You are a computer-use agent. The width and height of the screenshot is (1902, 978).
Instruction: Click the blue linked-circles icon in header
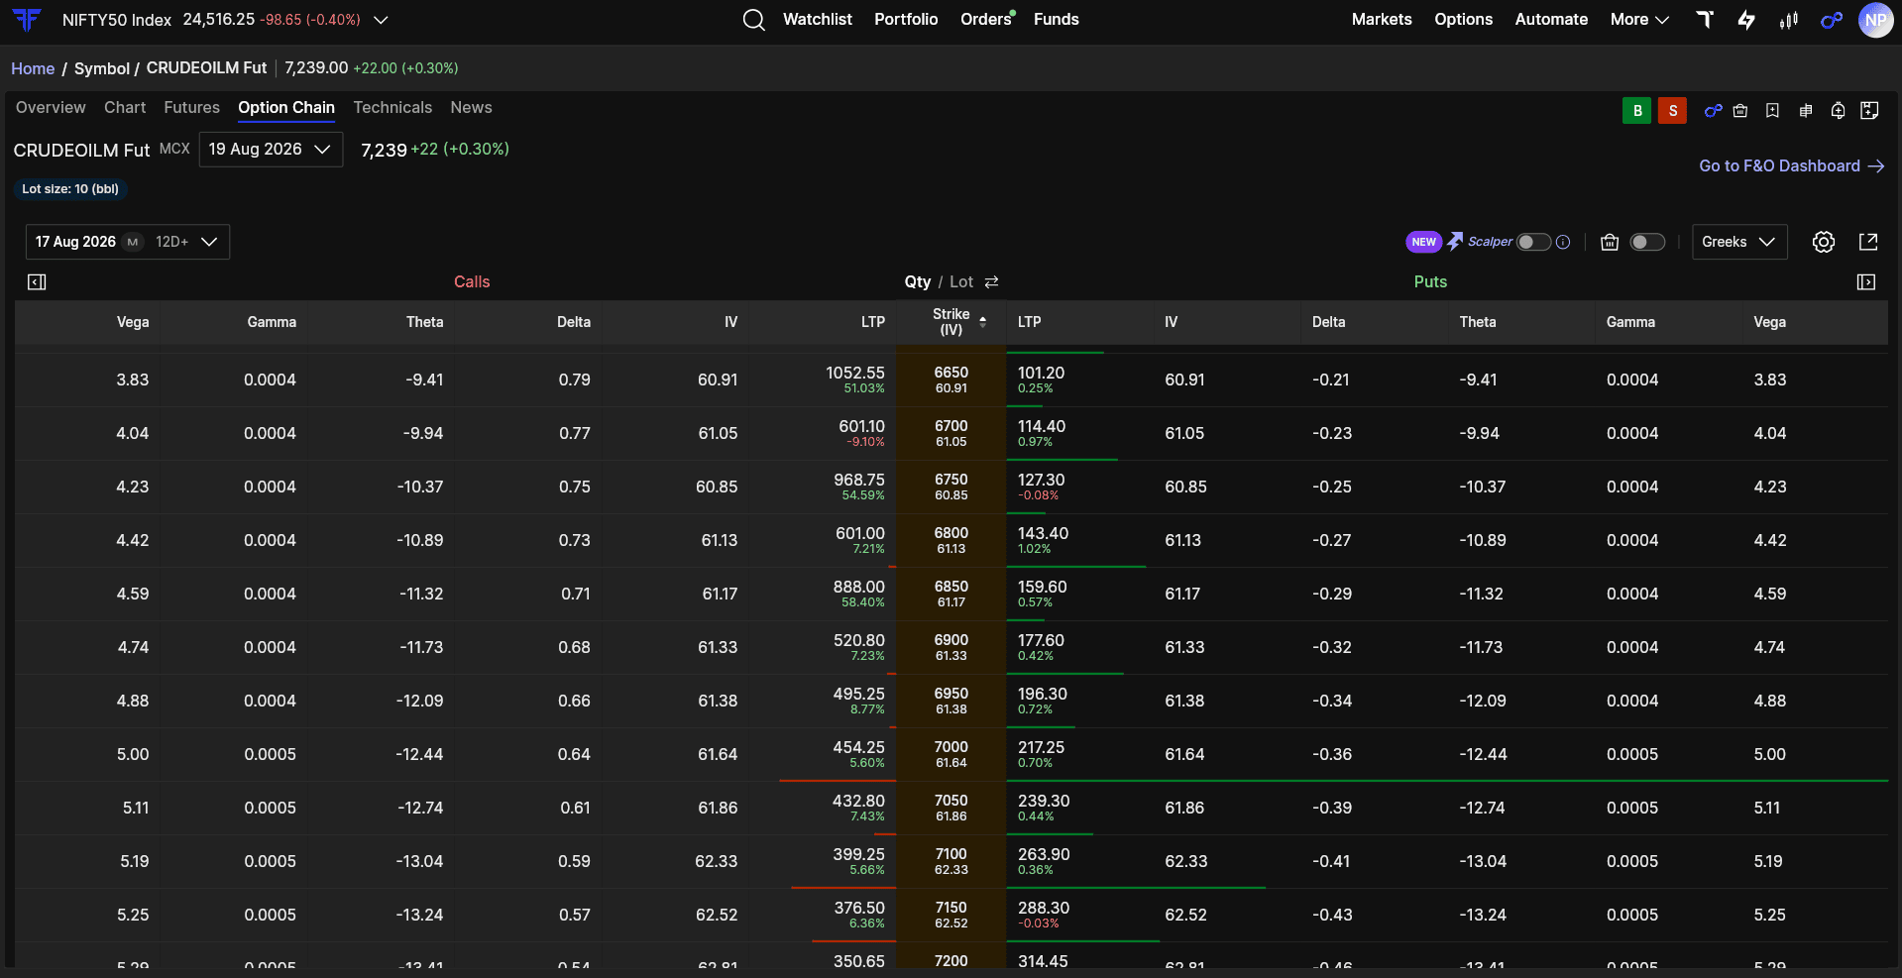(x=1832, y=20)
